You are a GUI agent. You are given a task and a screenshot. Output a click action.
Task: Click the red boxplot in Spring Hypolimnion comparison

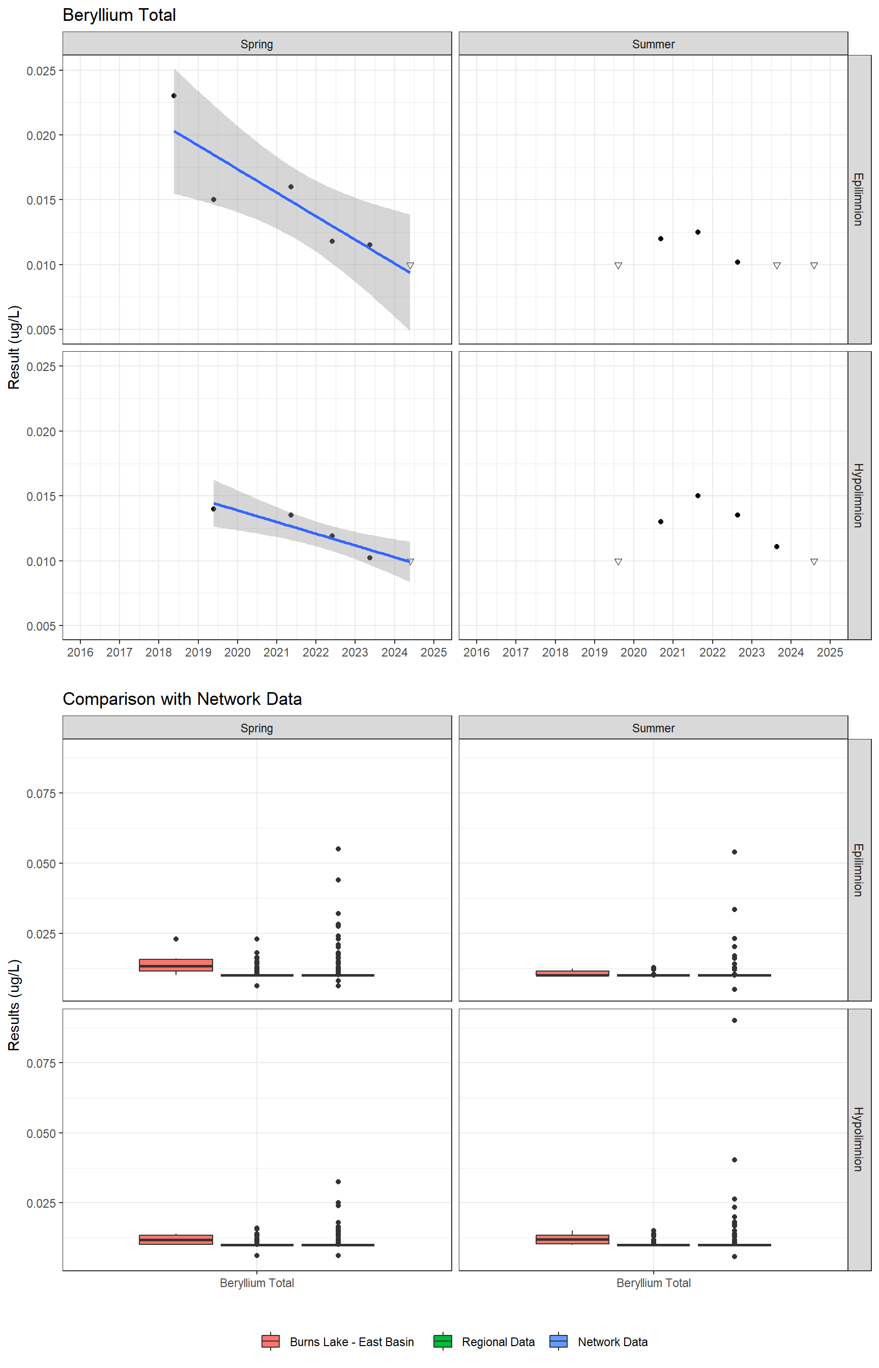point(176,1240)
